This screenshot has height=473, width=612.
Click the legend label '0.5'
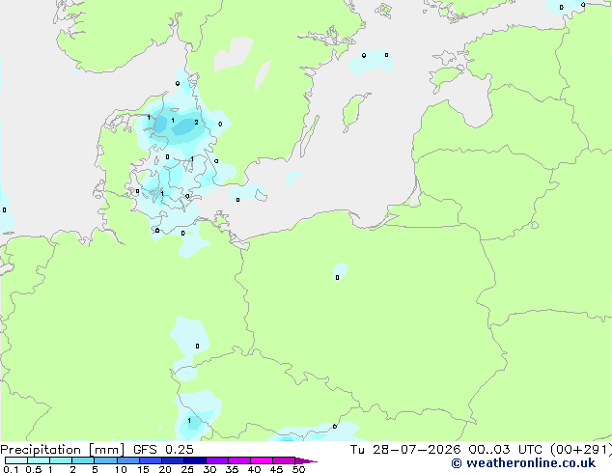[33, 469]
